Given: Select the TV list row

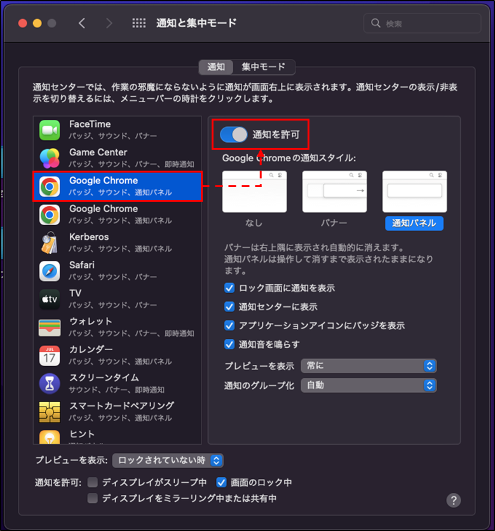Looking at the screenshot, I should 118,299.
